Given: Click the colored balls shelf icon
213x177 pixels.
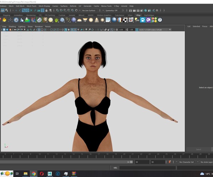Looking at the screenshot, I should coord(154,20).
